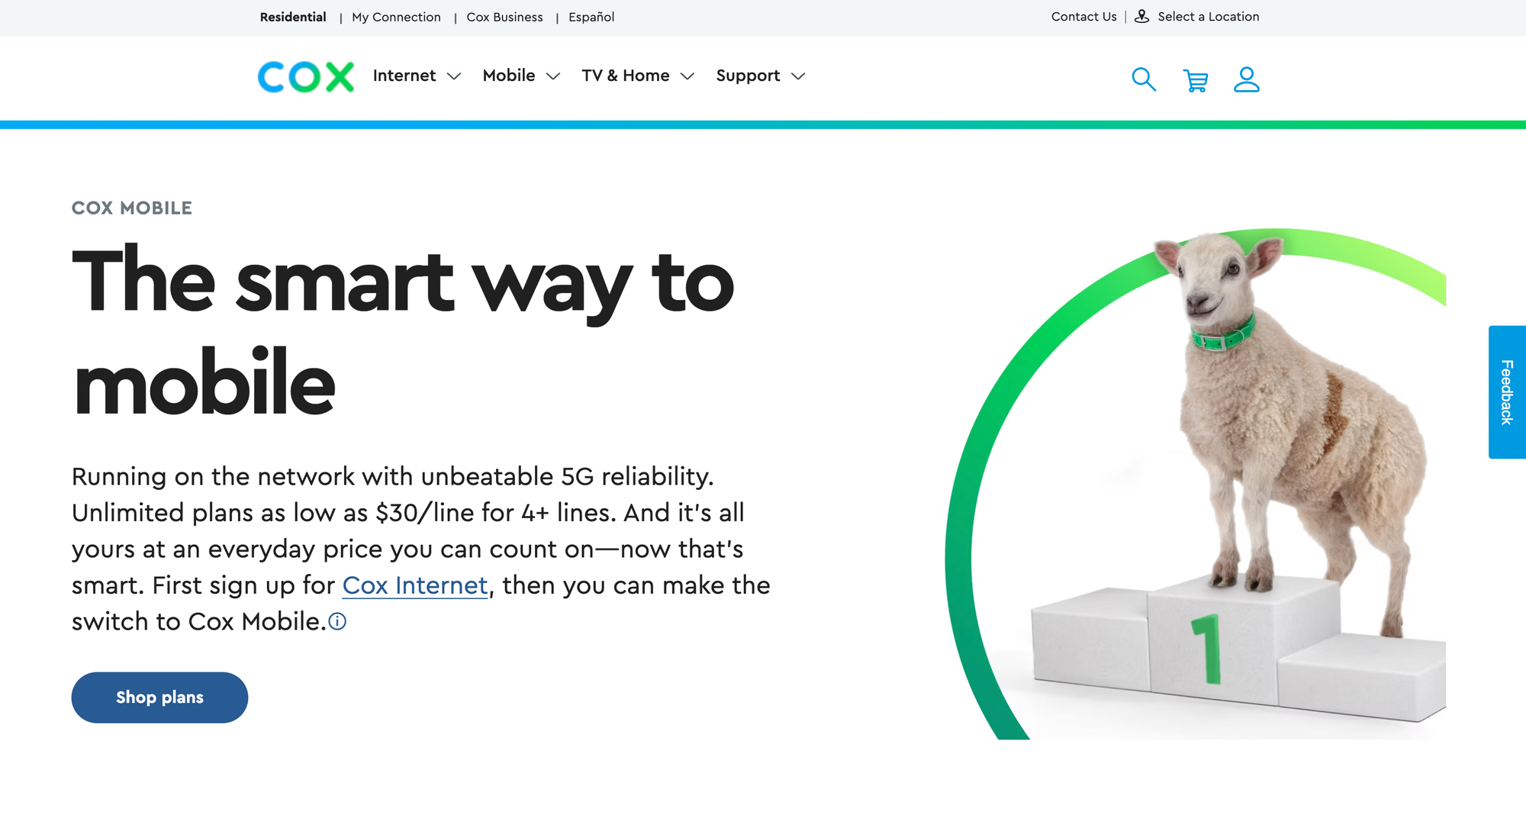Click the Shop plans button

[x=159, y=697]
